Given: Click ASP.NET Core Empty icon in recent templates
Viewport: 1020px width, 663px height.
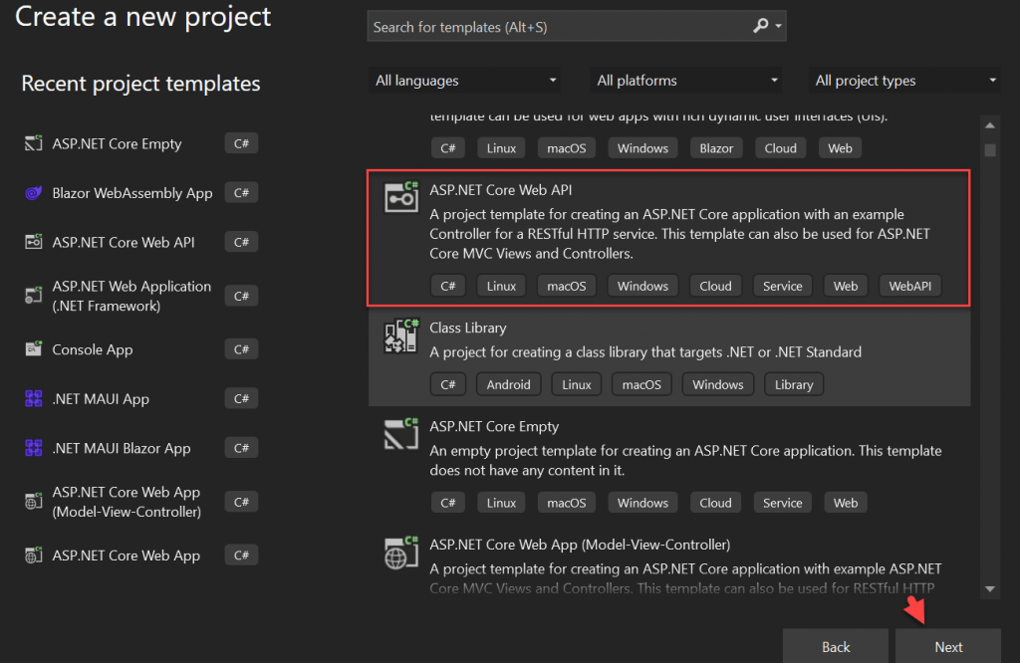Looking at the screenshot, I should tap(33, 143).
